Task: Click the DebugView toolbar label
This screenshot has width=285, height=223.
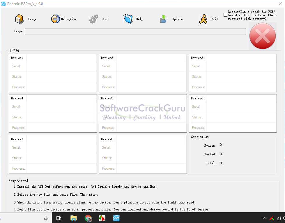Action: tap(69, 19)
